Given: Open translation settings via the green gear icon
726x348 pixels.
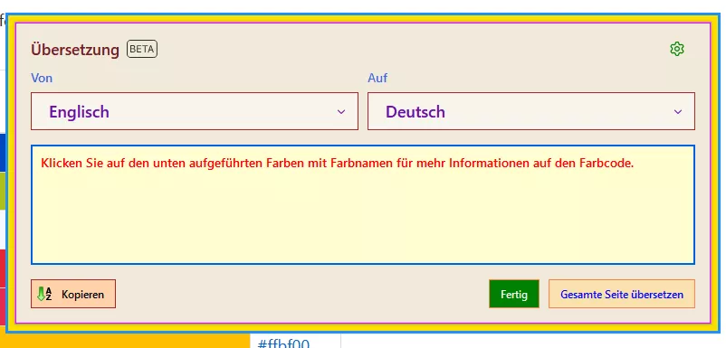Looking at the screenshot, I should click(677, 49).
